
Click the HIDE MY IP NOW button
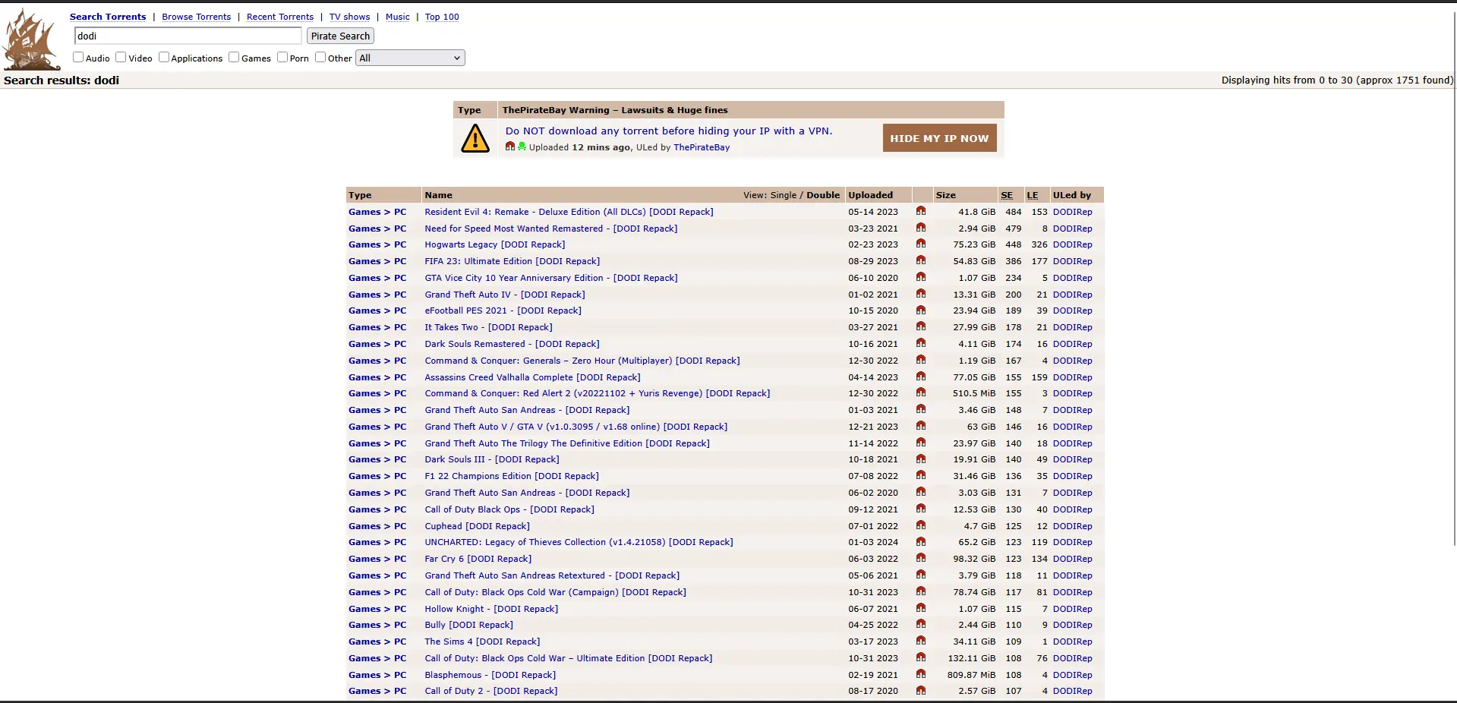(939, 138)
